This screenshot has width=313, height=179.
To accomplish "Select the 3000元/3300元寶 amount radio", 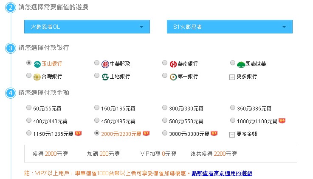I will 165,133.
